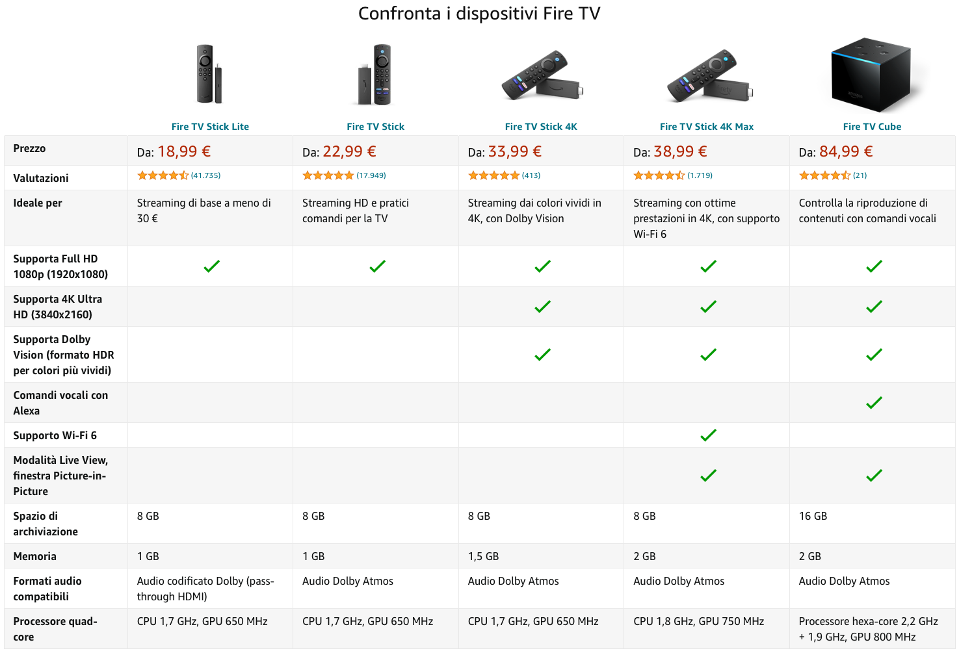Open the Fire TV Cube title link
Viewport: 959px width, 651px height.
(872, 127)
